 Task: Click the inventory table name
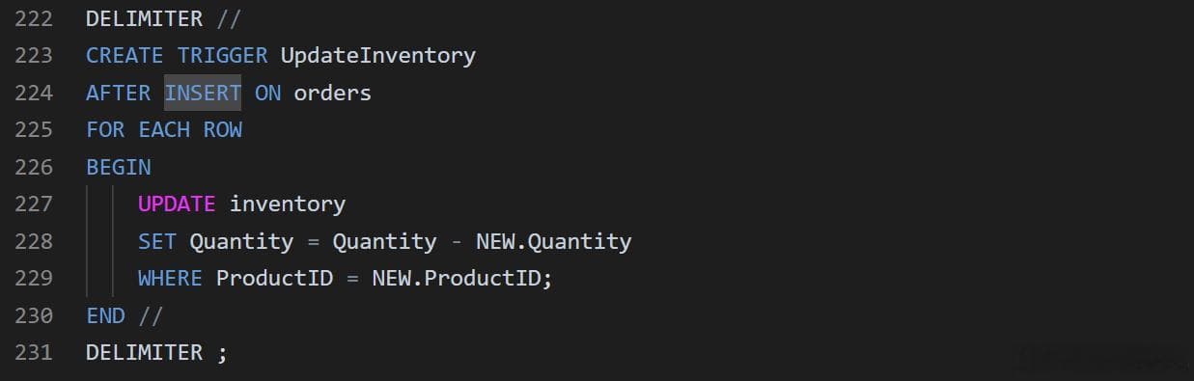(x=288, y=204)
